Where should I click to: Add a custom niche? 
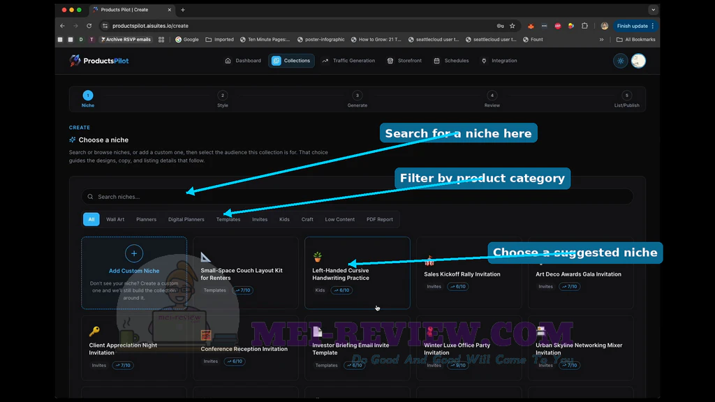[134, 273]
